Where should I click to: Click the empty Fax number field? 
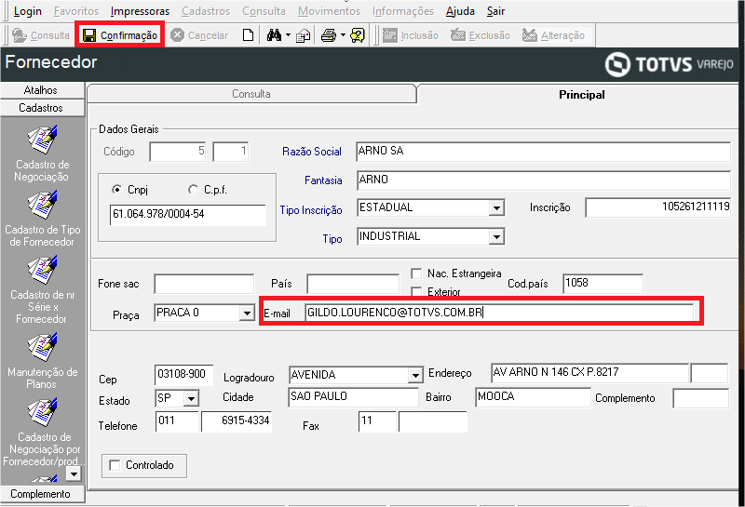point(433,421)
